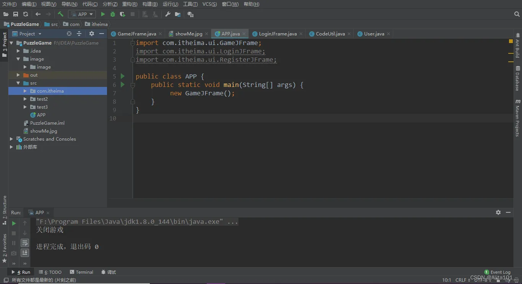Switch to the User.java tab
This screenshot has height=284, width=522.
(374, 34)
